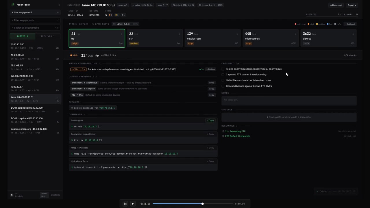Click the critical severity legend swatch
The image size is (370, 208).
pos(295,24)
